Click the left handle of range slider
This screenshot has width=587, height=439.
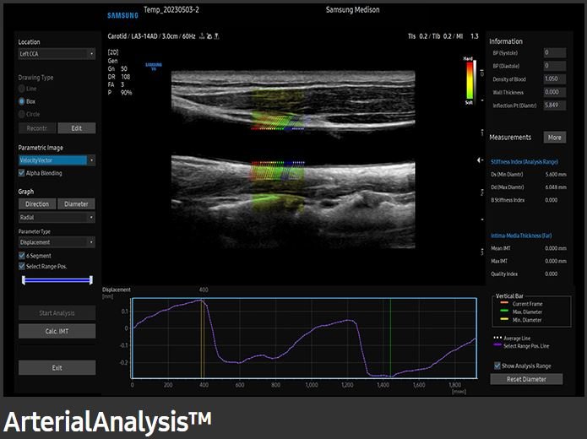coord(24,280)
